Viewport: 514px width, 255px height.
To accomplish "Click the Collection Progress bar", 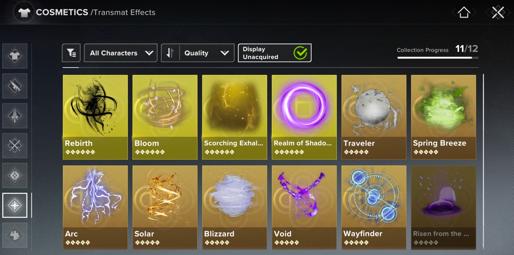I will 438,58.
